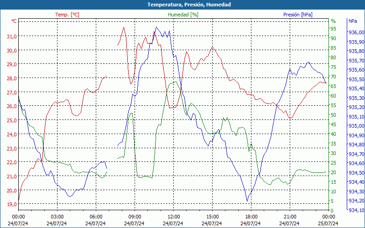Click the 935,00 pressure axis value
The image size is (365, 228).
coord(356,126)
